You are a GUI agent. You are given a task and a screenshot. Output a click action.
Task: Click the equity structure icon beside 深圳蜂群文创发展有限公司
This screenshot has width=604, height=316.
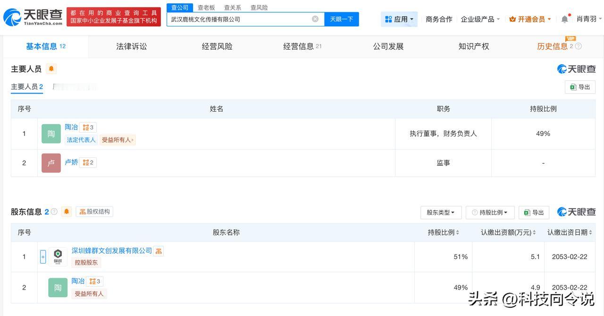tap(159, 251)
